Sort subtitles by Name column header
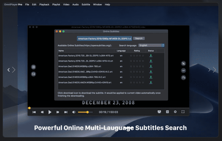The width and height of the screenshot is (222, 141). click(86, 51)
